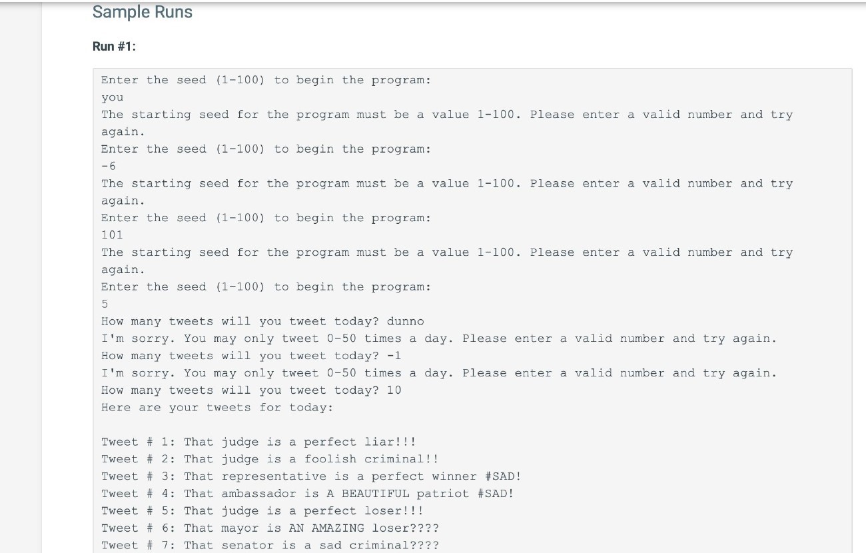The image size is (866, 553).
Task: Click the "How many tweets will you tweet today? 10" line
Action: coord(251,390)
